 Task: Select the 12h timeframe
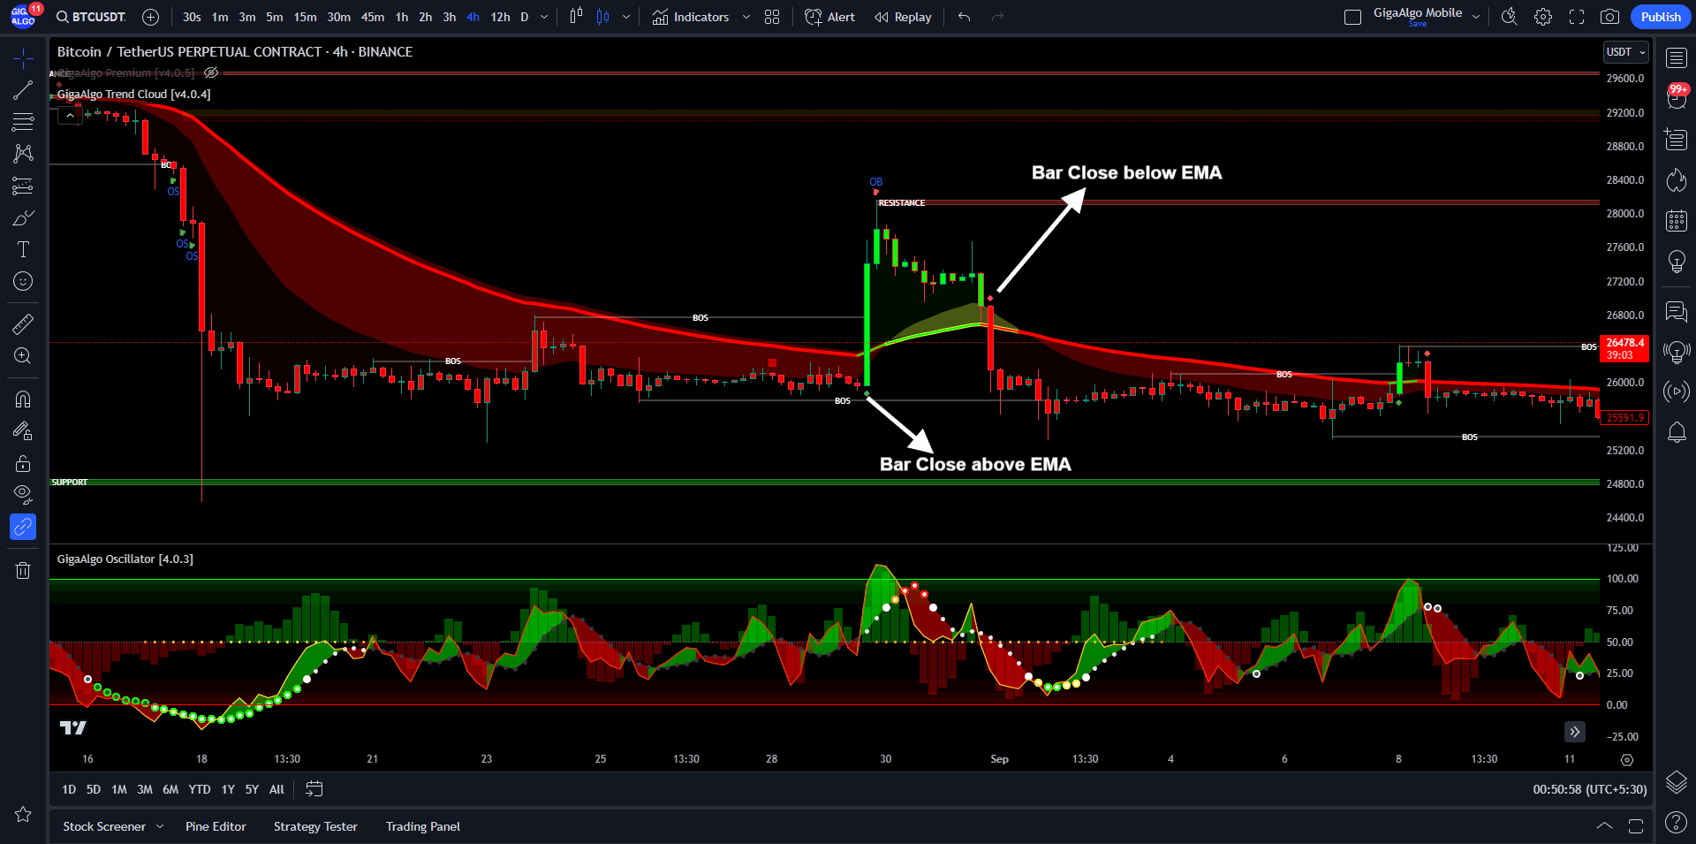pos(500,17)
